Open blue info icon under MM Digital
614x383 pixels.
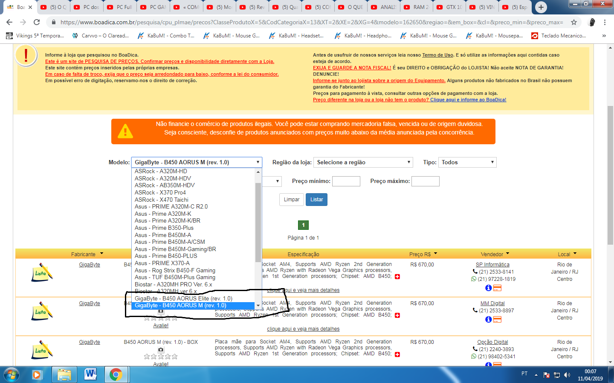click(488, 320)
